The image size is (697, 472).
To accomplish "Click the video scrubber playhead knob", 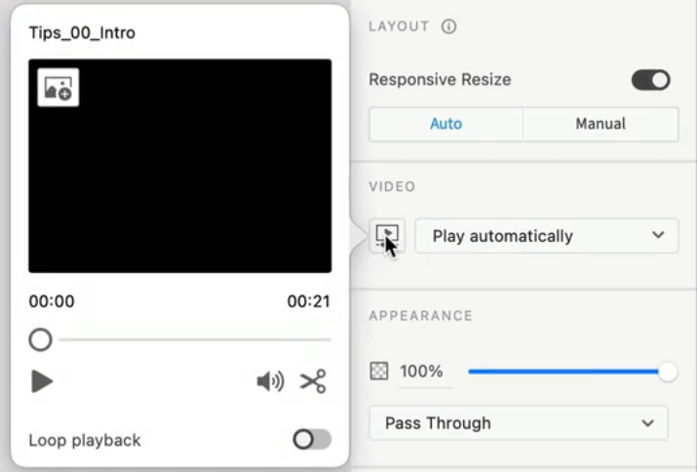I will (x=40, y=339).
